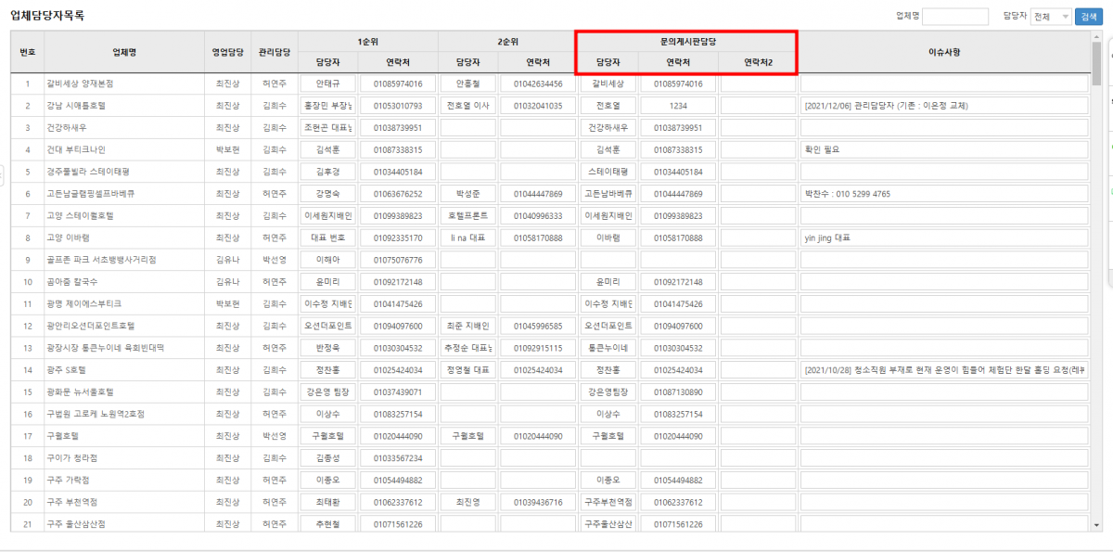Click the collapse handle on the left edge

pos(3,173)
